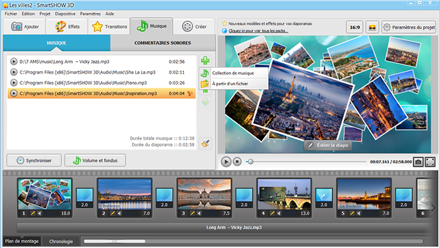Play the Inspiration.mp3 track
Image resolution: width=440 pixels, height=248 pixels.
[13, 93]
